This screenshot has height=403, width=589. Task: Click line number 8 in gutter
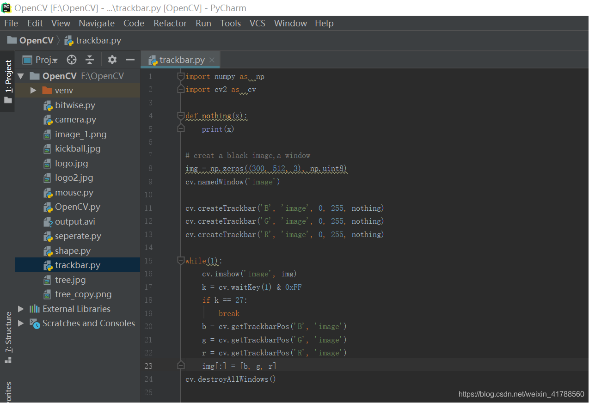(x=150, y=169)
